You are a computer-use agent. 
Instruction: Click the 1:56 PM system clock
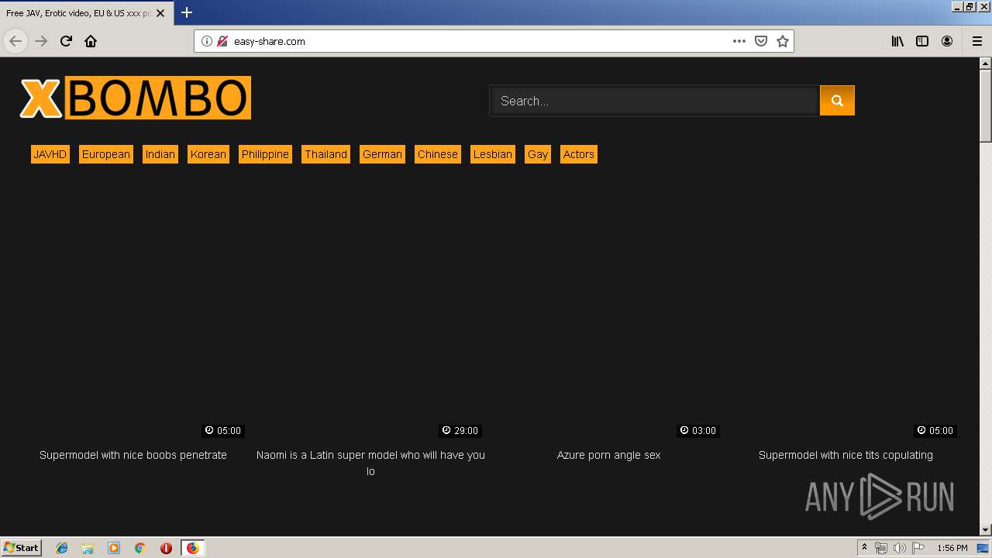pos(952,548)
